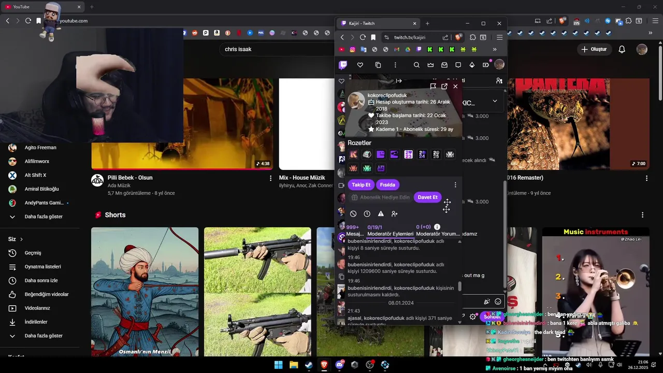Open Twitch window hamburger menu

coord(499,37)
